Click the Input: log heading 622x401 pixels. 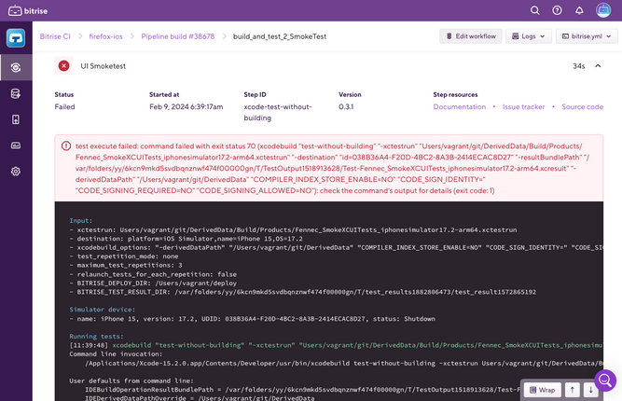pyautogui.click(x=80, y=220)
